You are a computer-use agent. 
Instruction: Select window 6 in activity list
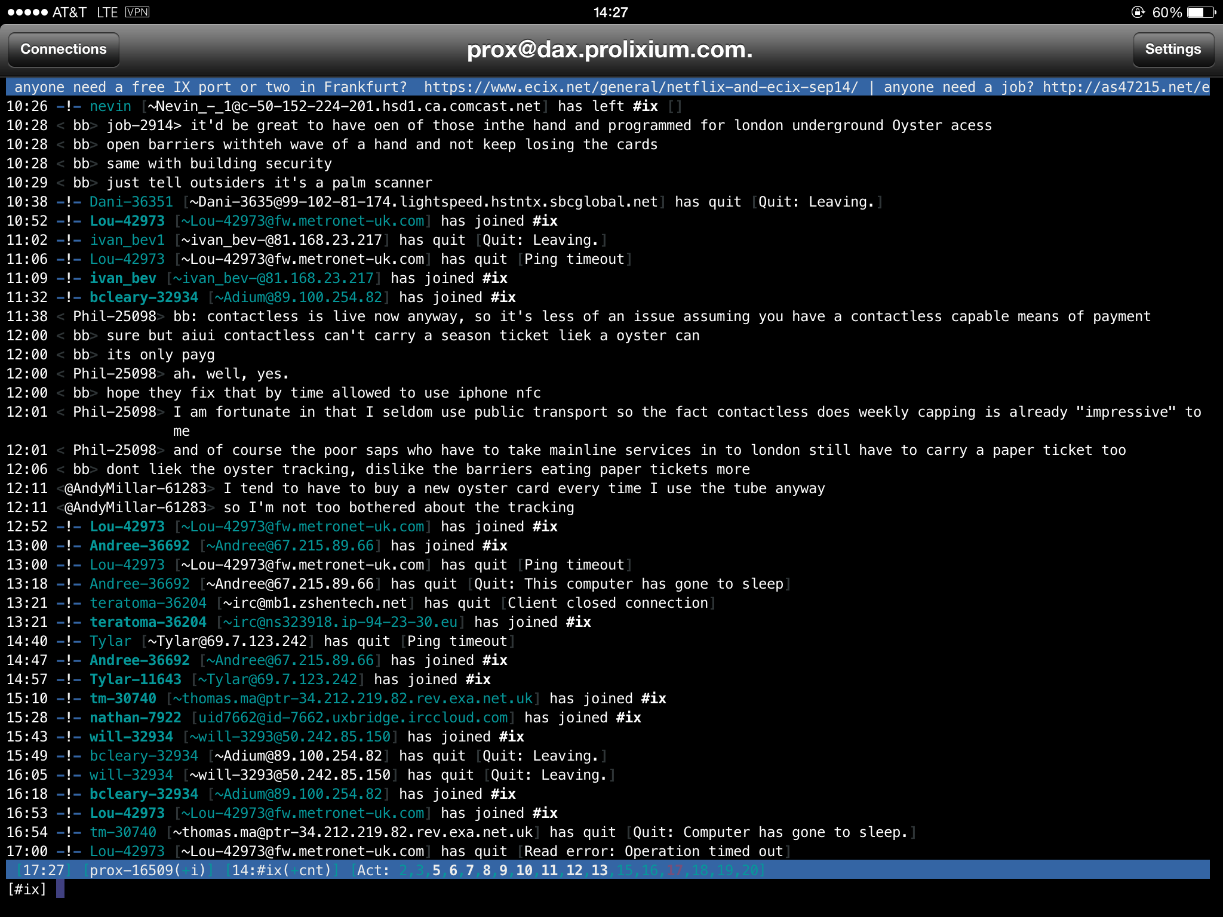[453, 870]
